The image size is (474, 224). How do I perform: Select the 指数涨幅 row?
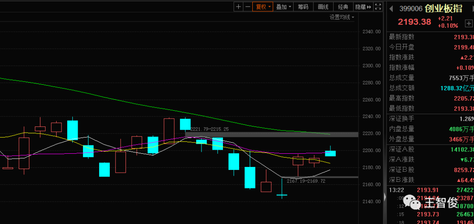coord(431,68)
